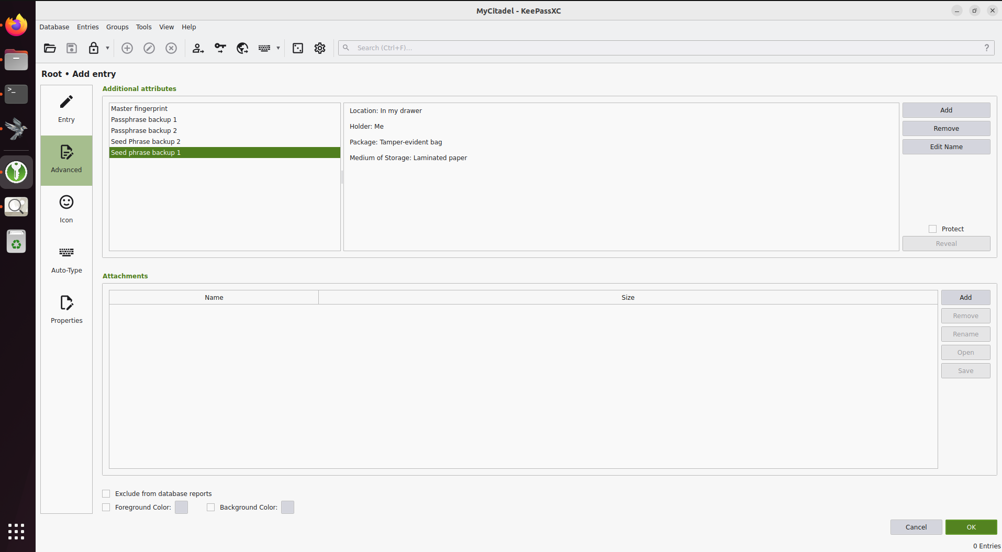Open the Entries menu
This screenshot has height=552, width=1002.
(88, 27)
